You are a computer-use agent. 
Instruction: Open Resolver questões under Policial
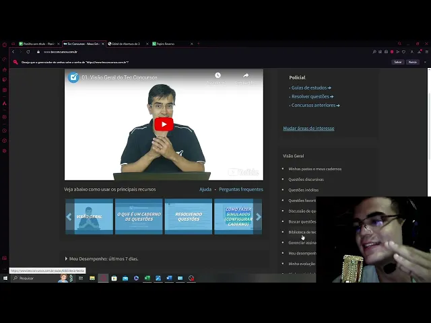(x=312, y=96)
